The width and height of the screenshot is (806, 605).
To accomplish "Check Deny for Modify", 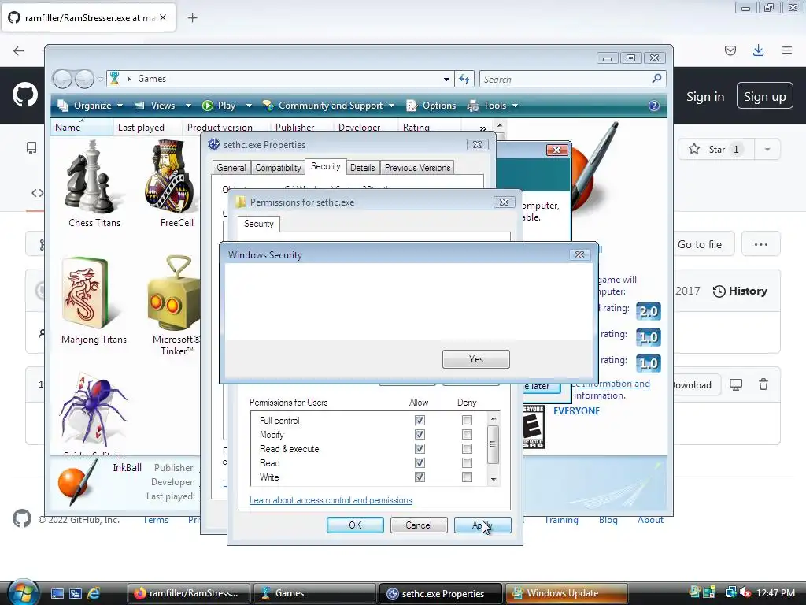I will pos(467,435).
